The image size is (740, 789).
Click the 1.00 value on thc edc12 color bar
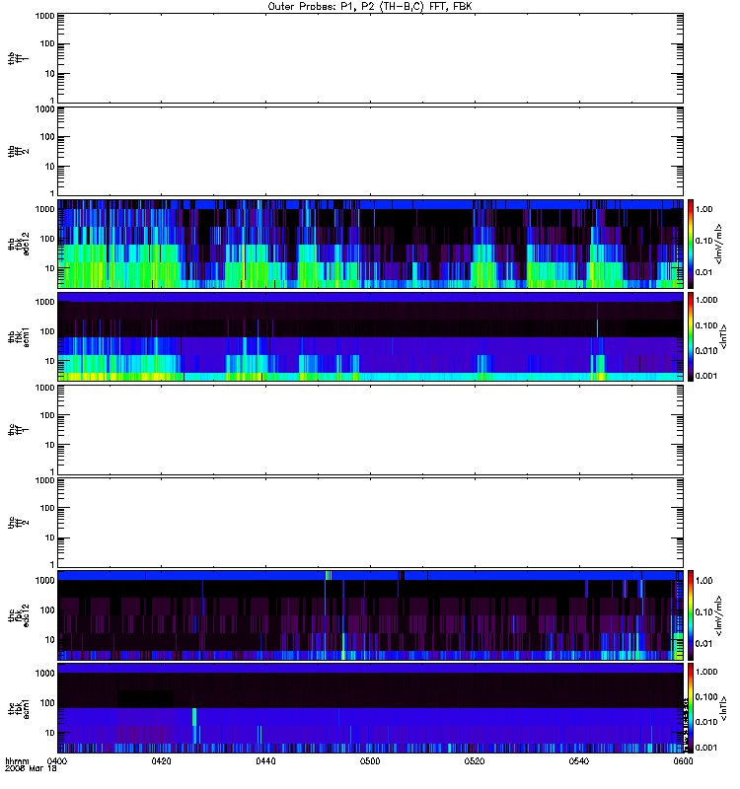point(703,581)
